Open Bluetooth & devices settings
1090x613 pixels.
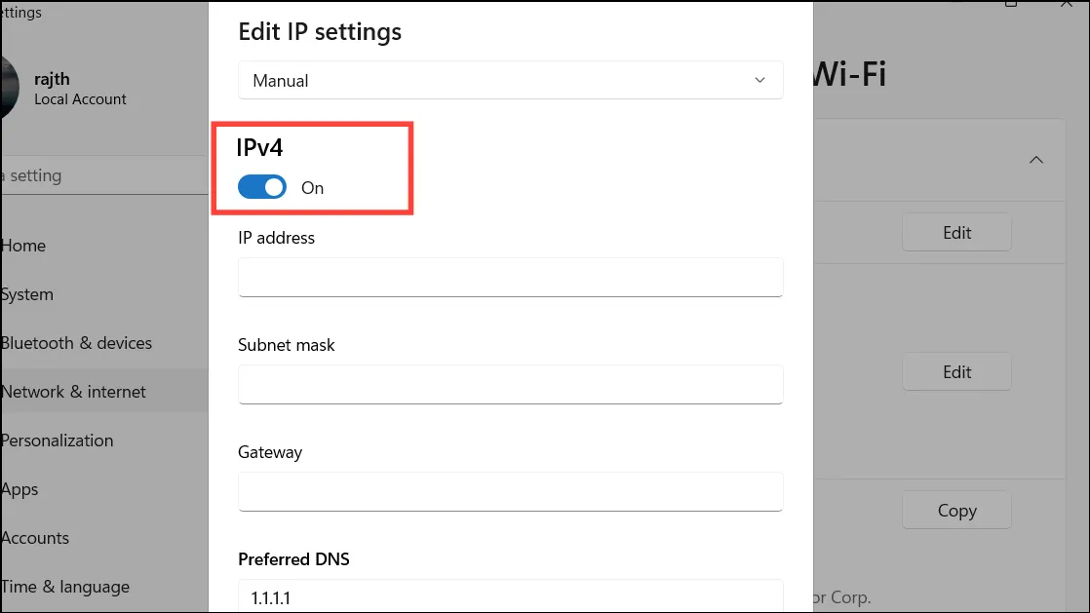(76, 343)
